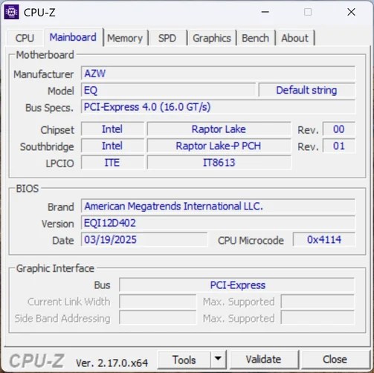Screen dimensions: 374x373
Task: Select the 'Default string' model field
Action: click(307, 90)
